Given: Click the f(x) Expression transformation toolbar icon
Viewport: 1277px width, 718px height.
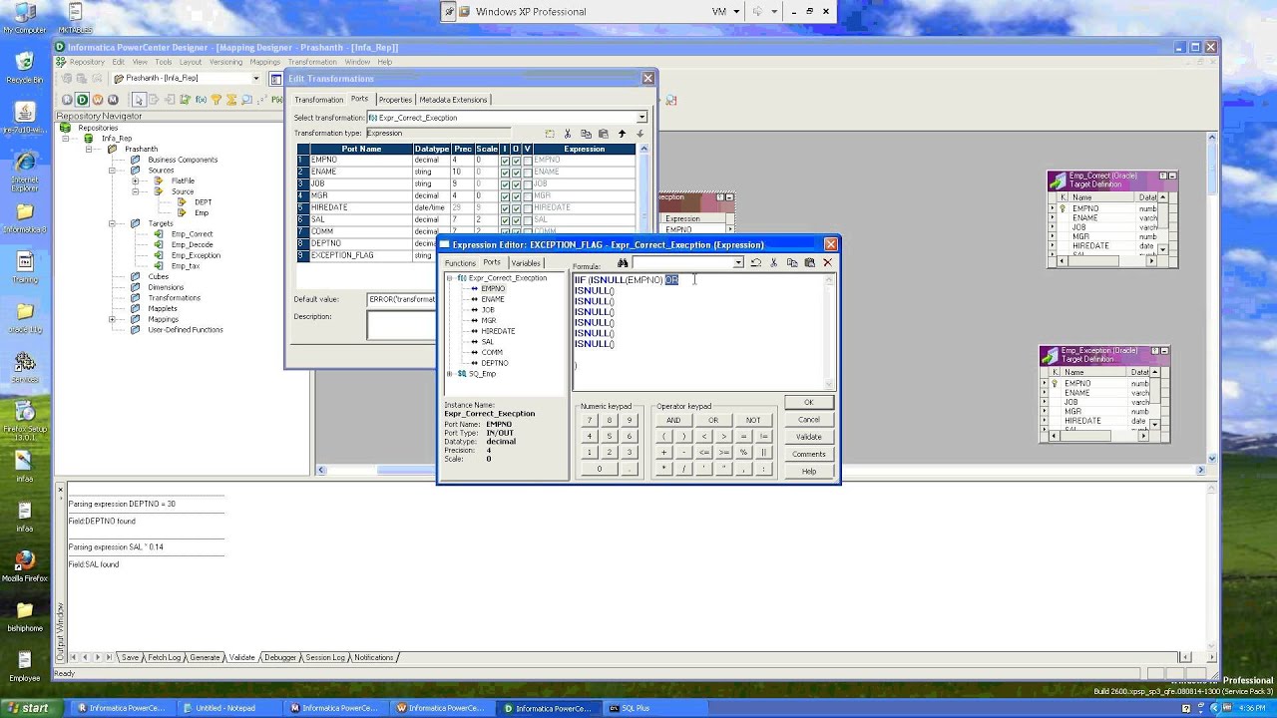Looking at the screenshot, I should click(201, 100).
